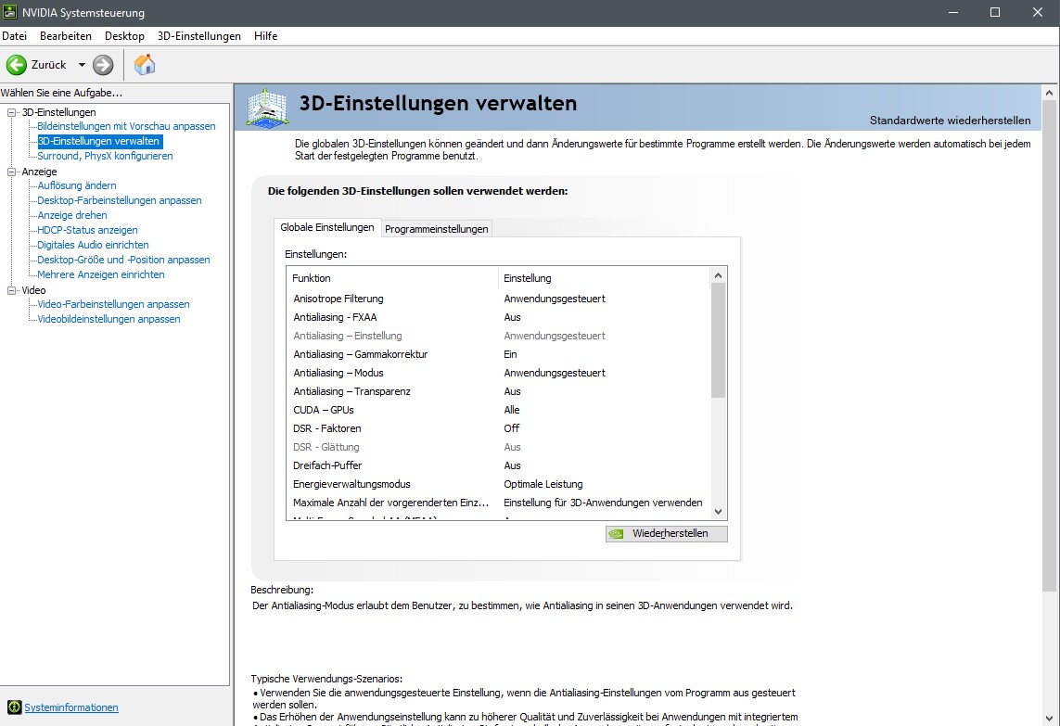Image resolution: width=1060 pixels, height=726 pixels.
Task: Open Auflösung ändern
Action: click(76, 185)
